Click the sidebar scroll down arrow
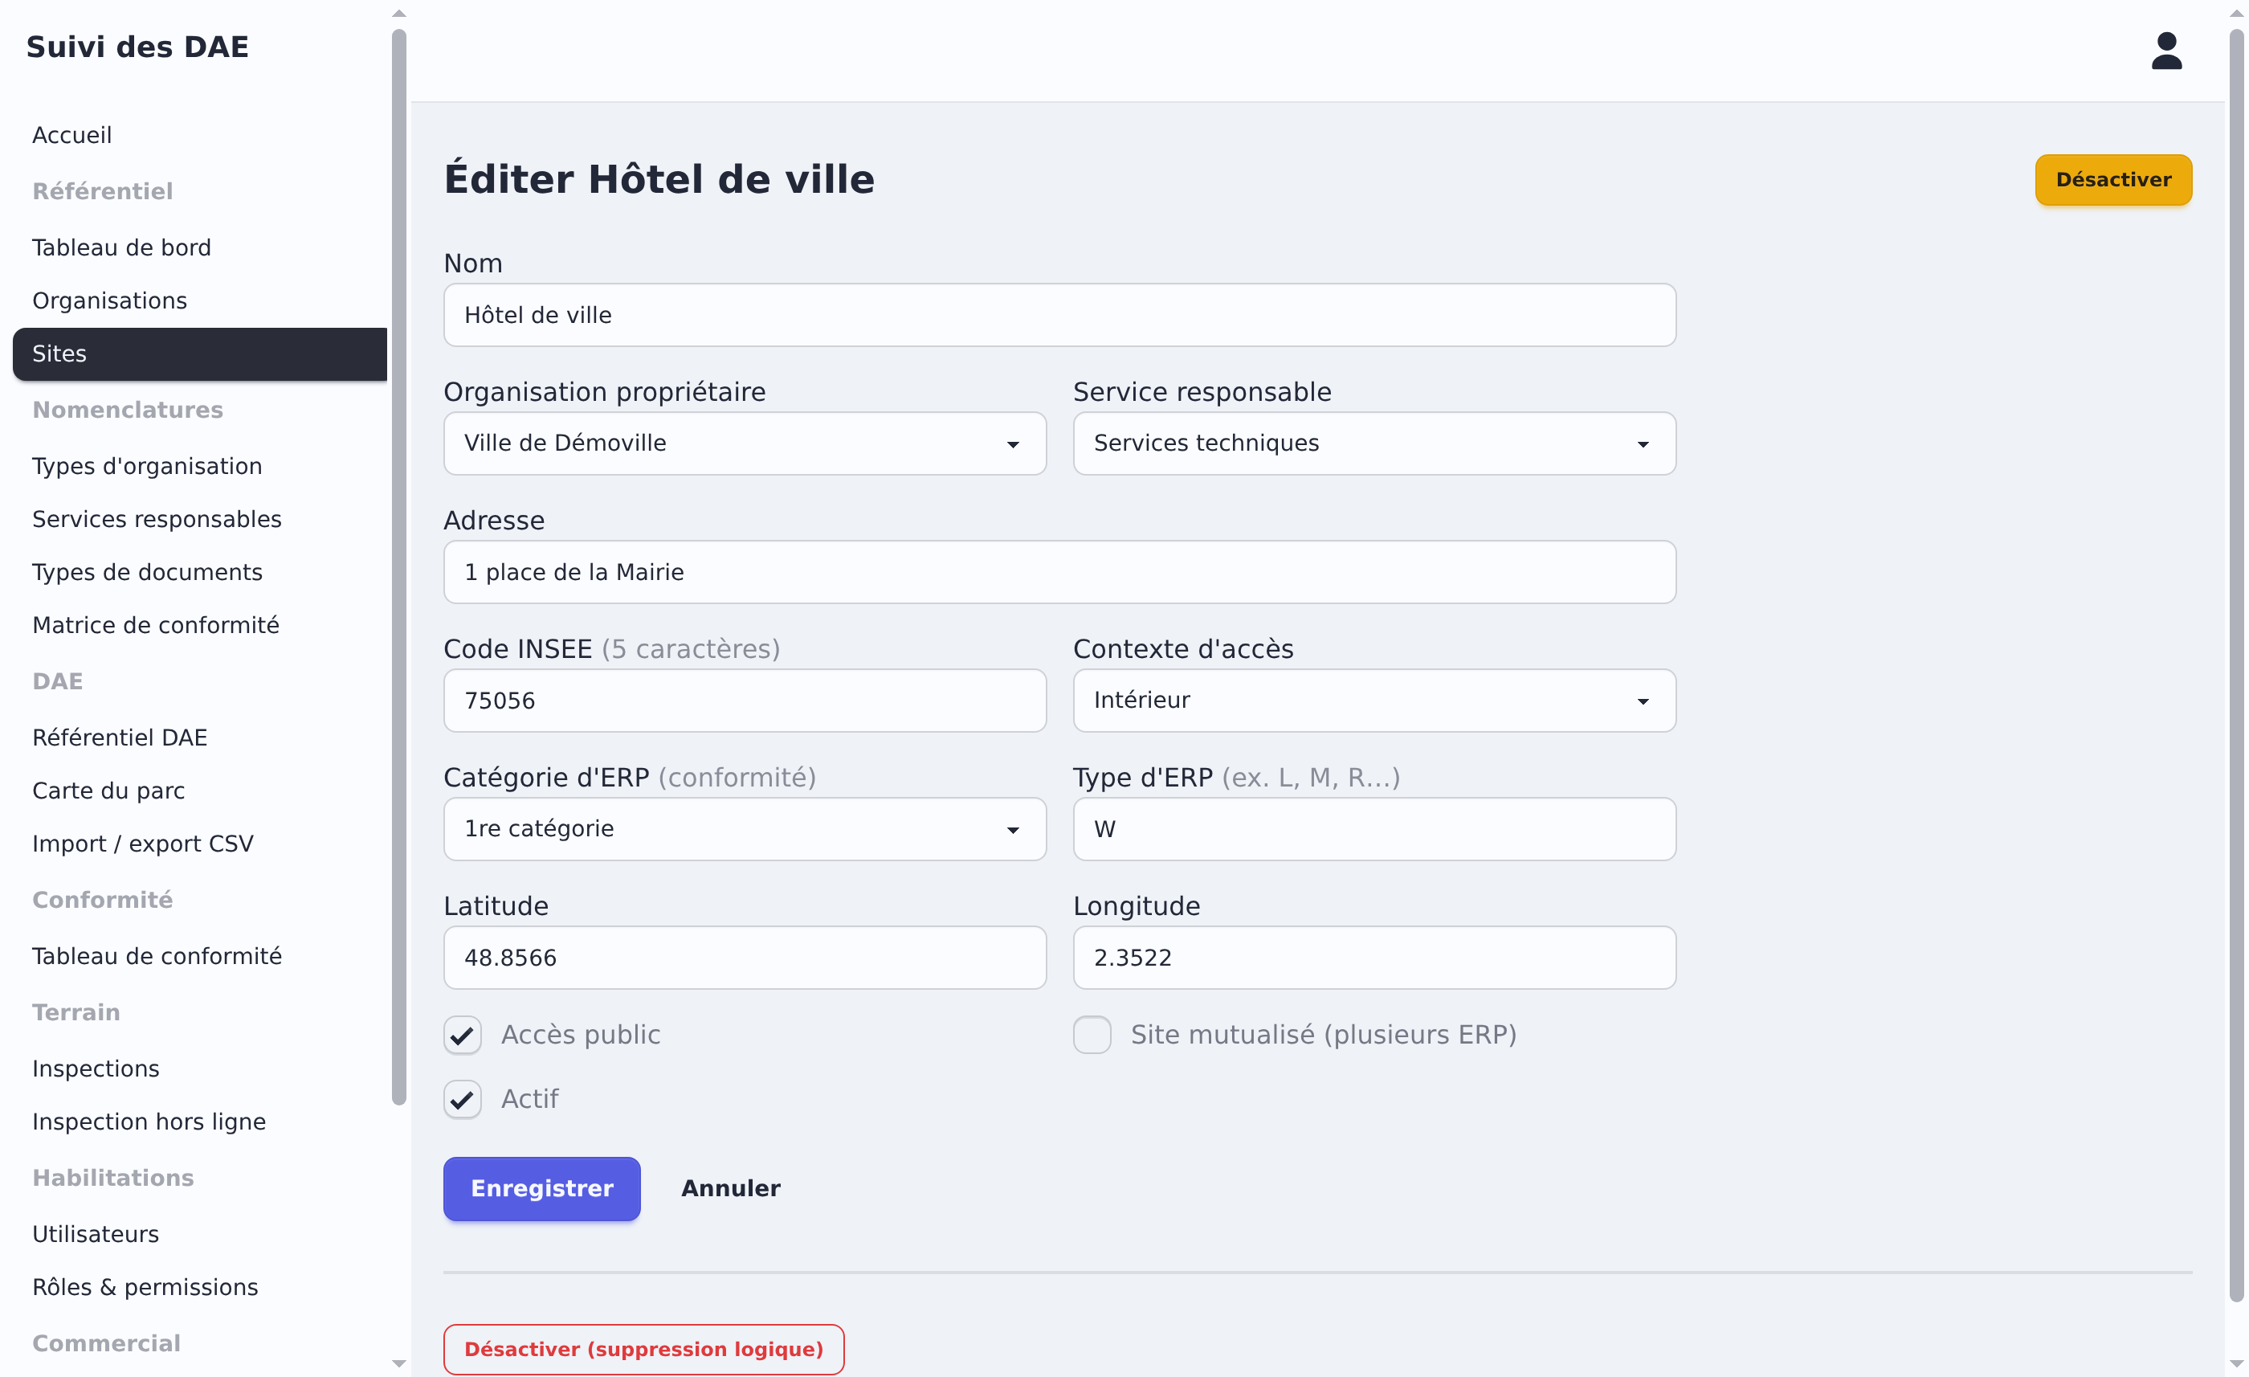Screen dimensions: 2249x1377 (399, 1363)
